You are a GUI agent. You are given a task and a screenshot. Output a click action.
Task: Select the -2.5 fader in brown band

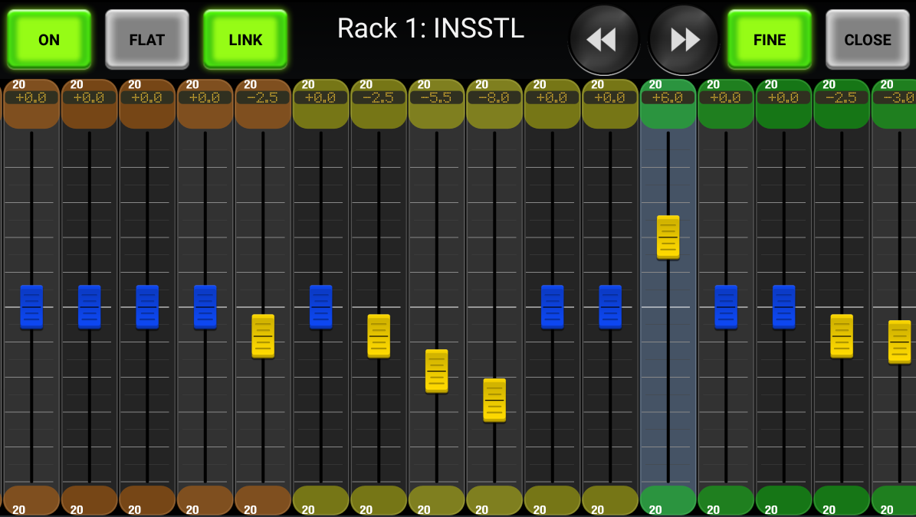pos(263,336)
